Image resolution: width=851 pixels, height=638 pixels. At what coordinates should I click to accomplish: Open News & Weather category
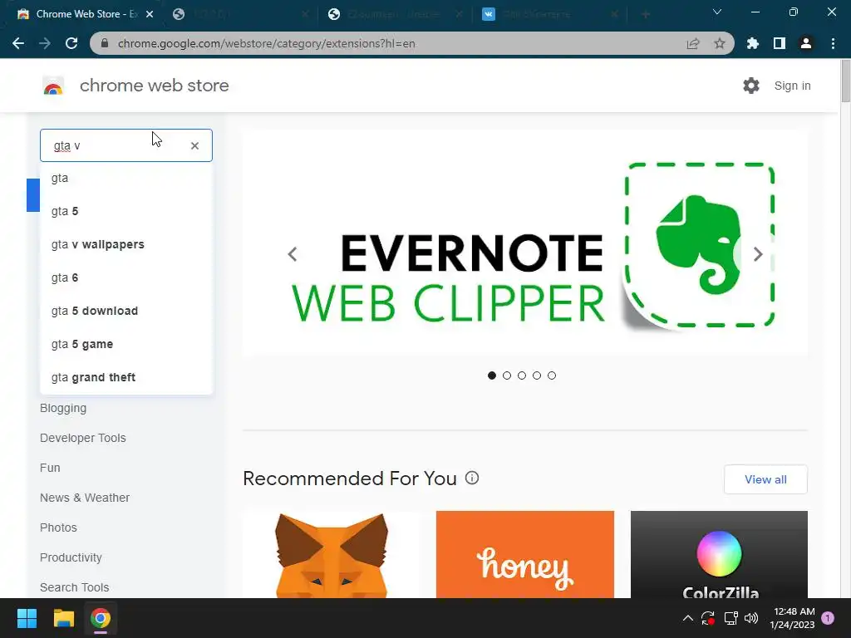[85, 498]
